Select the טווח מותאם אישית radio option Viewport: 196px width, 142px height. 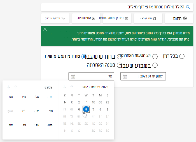click(x=84, y=56)
